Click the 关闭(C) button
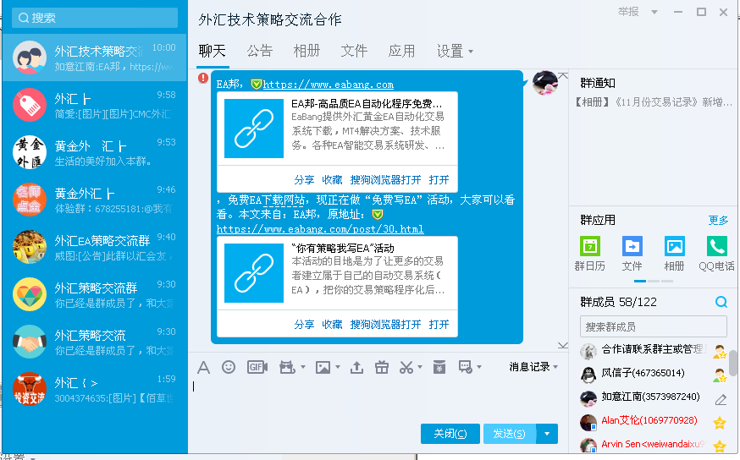This screenshot has width=740, height=460. pos(450,434)
